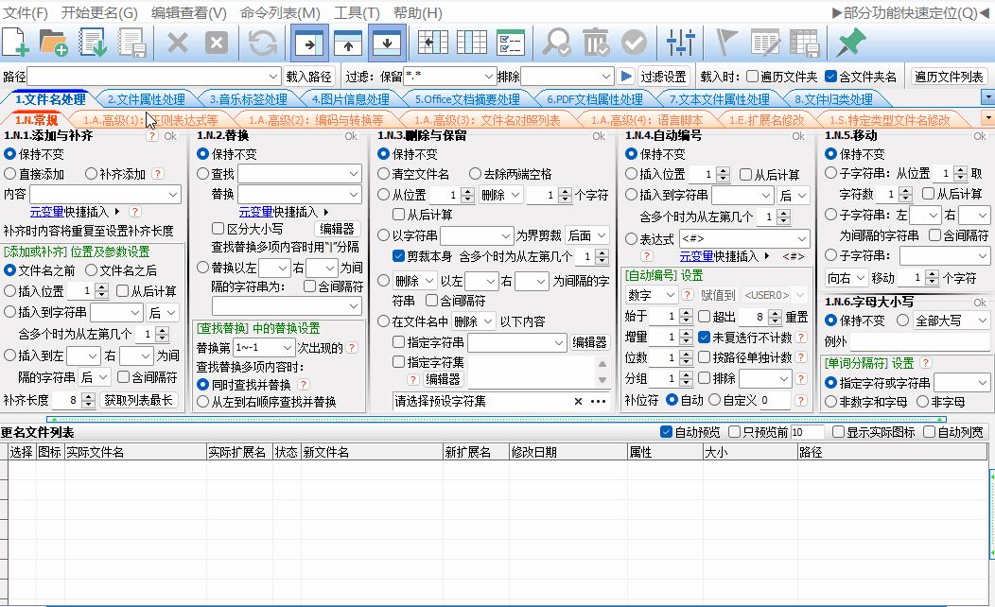Click the grid with floppy disk icon
Viewport: 995px width, 607px height.
click(x=805, y=43)
